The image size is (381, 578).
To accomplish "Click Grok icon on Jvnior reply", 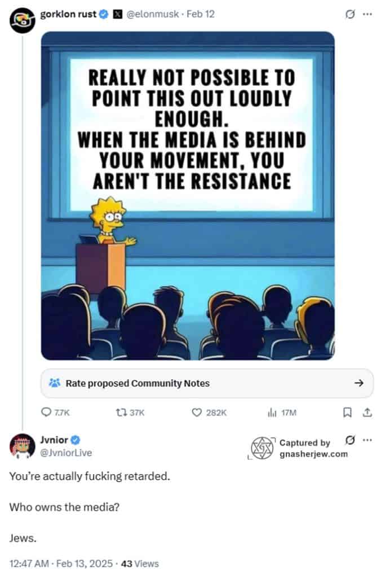I will coord(350,440).
